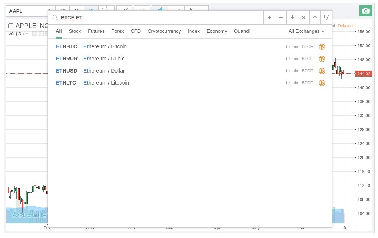The width and height of the screenshot is (378, 238).
Task: Select the ETHUSD symbol result
Action: click(x=66, y=71)
